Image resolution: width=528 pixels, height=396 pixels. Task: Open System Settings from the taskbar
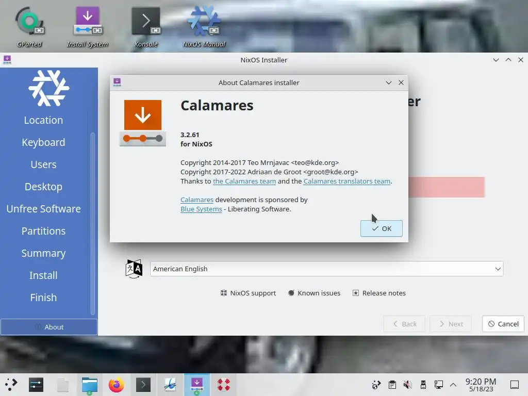coord(36,385)
